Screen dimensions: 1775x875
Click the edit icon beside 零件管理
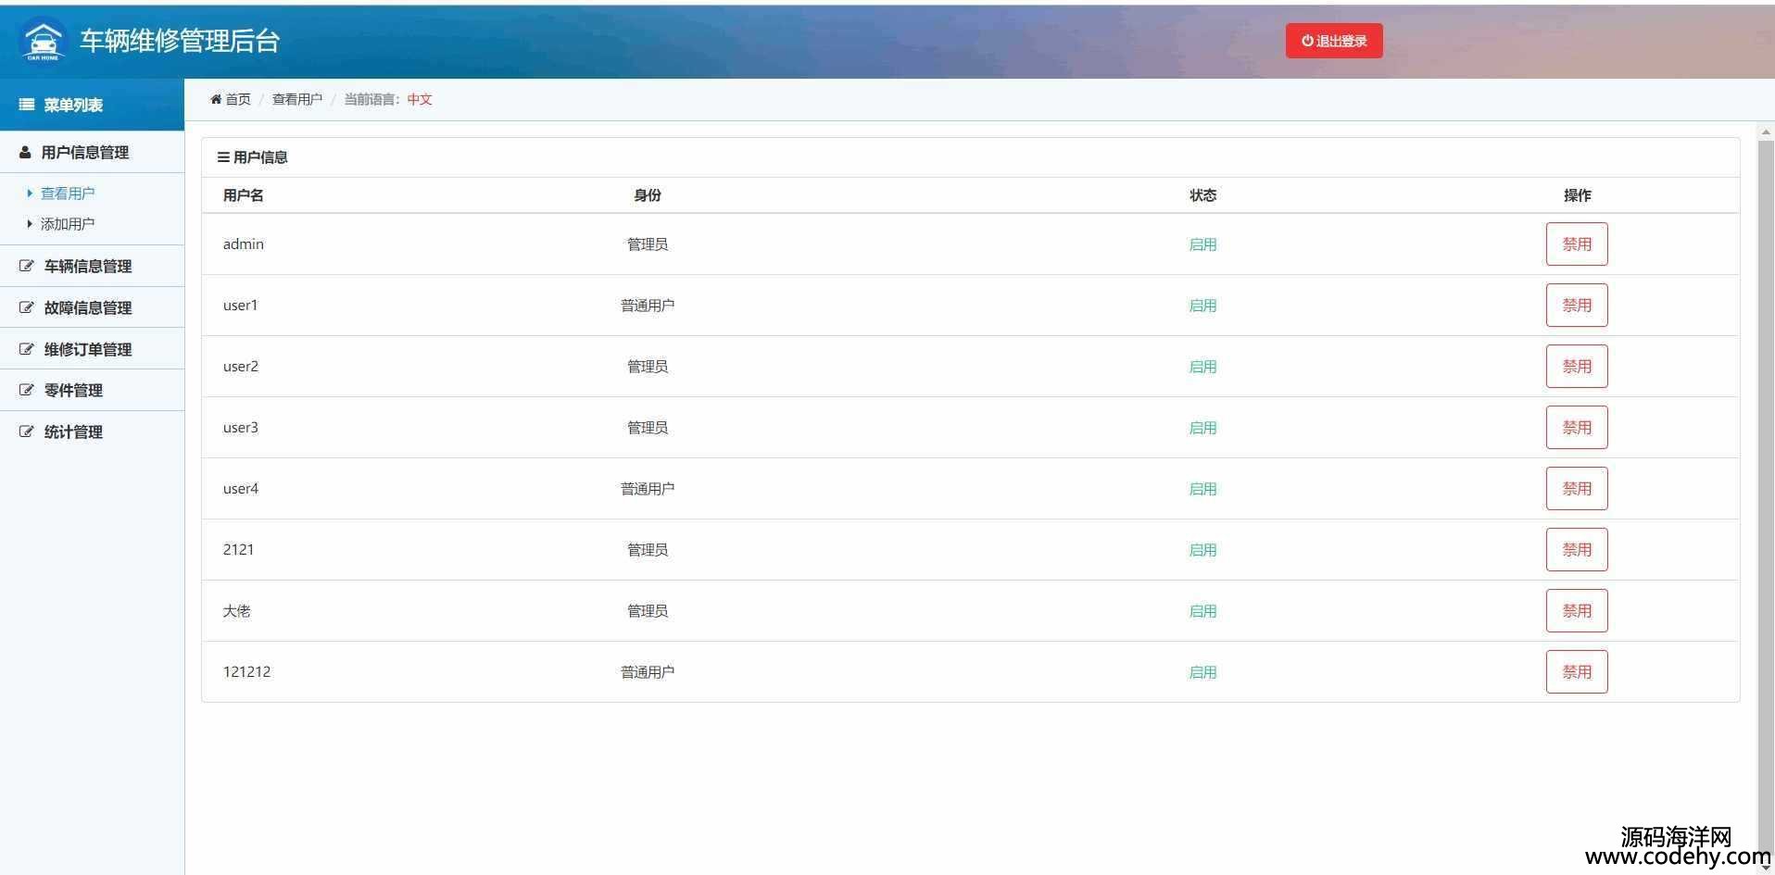pos(27,390)
